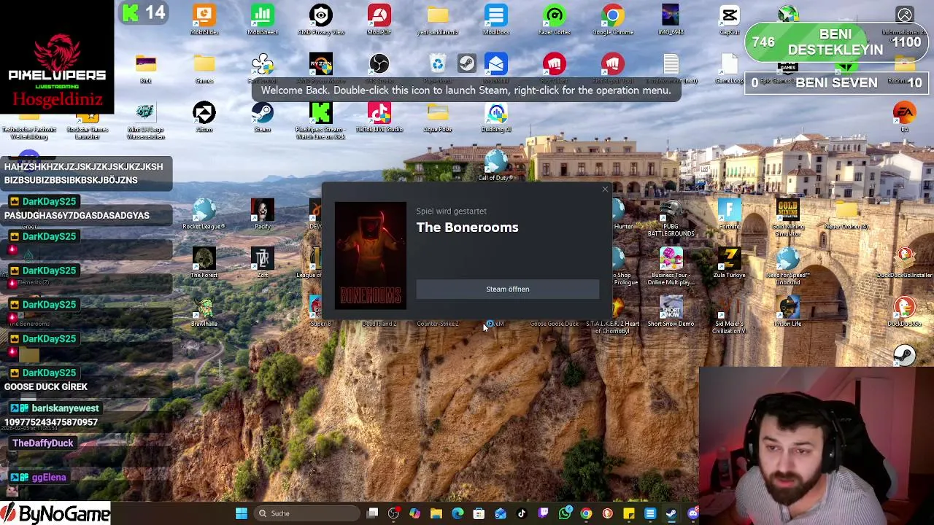Open File Explorer from the taskbar
Viewport: 934px width, 525px height.
436,513
